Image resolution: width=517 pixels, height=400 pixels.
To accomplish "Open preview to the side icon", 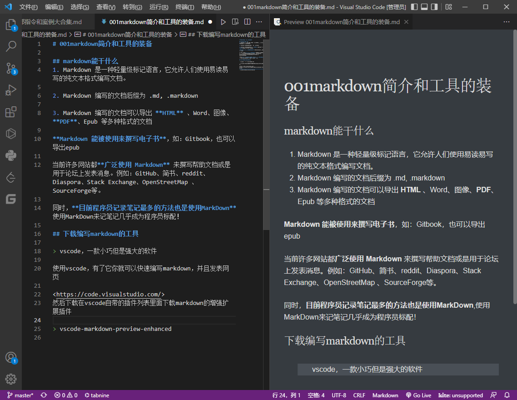I will pos(235,22).
